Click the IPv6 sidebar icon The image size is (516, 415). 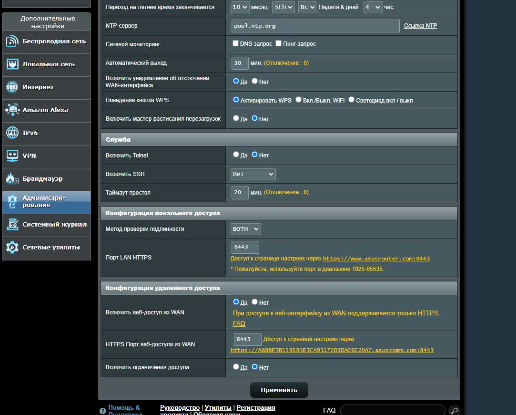pos(12,133)
